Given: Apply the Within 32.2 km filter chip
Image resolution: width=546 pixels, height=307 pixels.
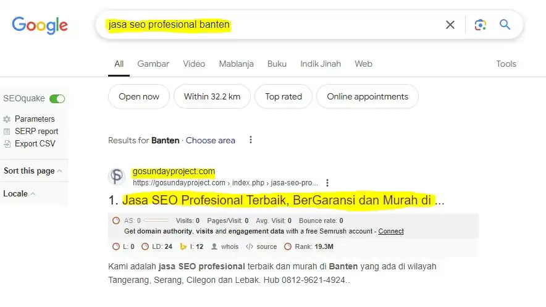Looking at the screenshot, I should (212, 96).
